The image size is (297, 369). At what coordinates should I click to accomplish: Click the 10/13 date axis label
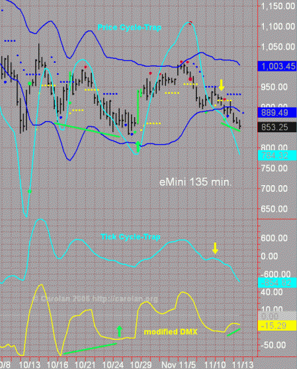[30, 365]
